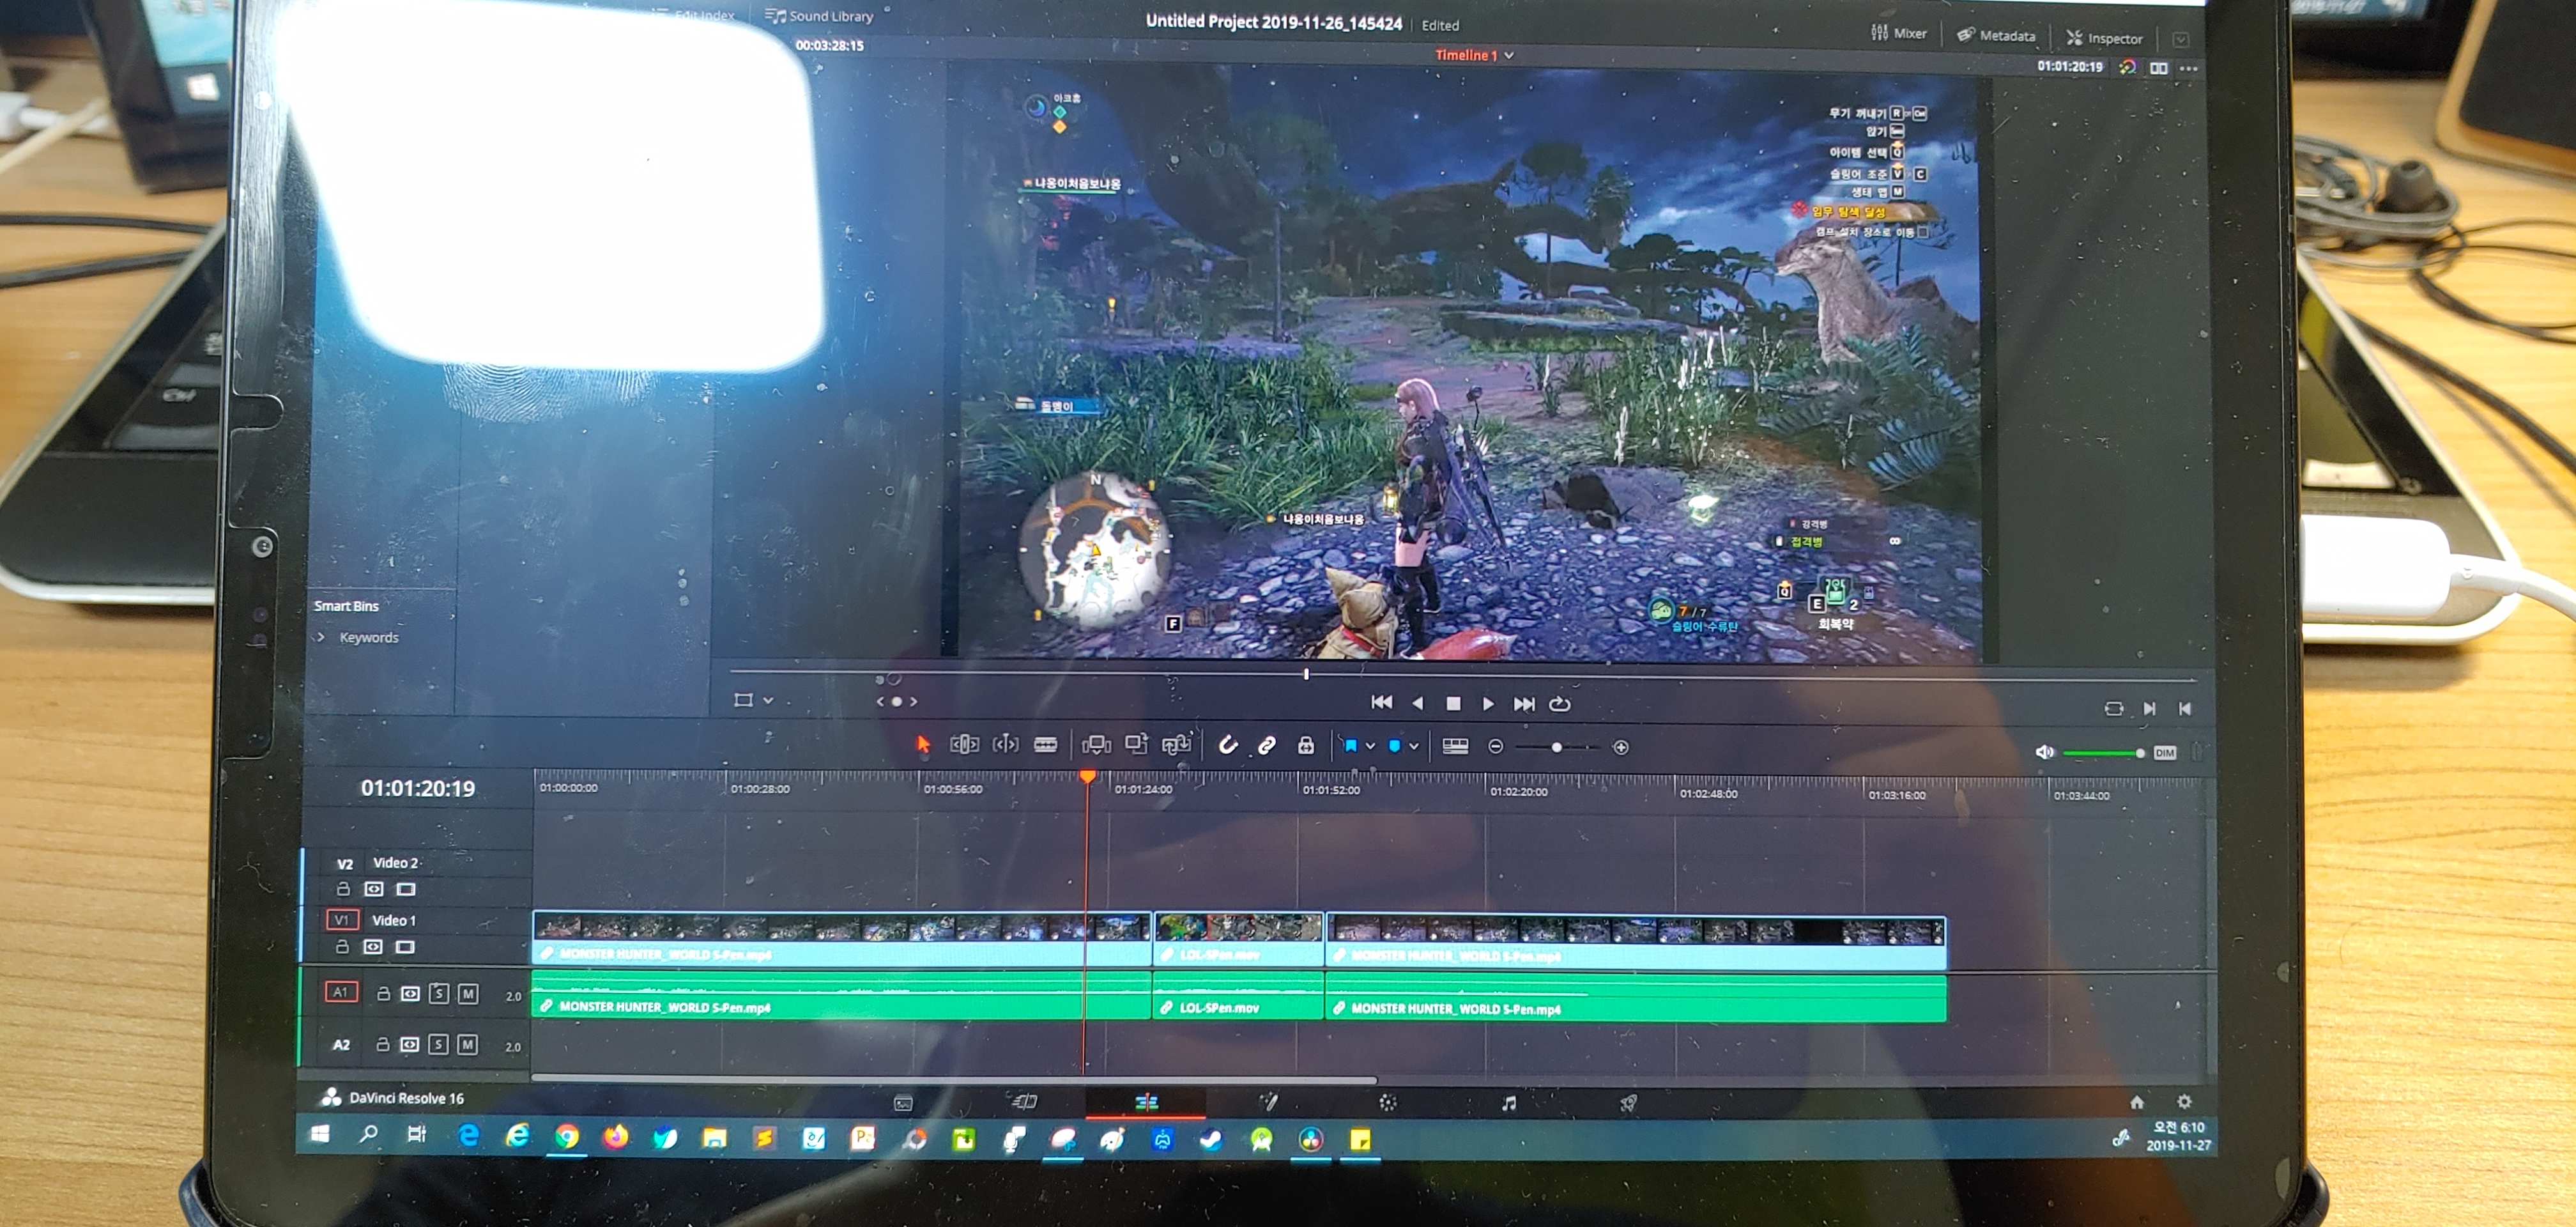The image size is (2576, 1227).
Task: Switch to the Color page tab
Action: point(1387,1102)
